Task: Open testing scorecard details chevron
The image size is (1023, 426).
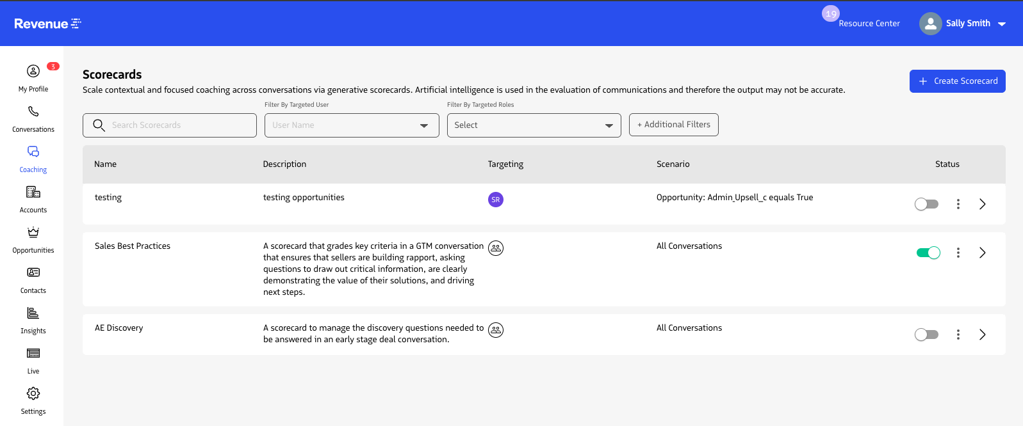Action: (x=983, y=204)
